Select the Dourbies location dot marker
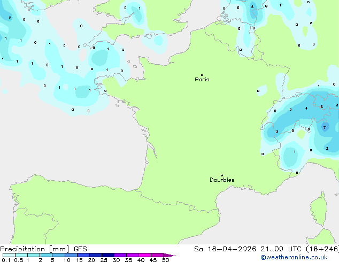This screenshot has width=339, height=262. pos(222,175)
